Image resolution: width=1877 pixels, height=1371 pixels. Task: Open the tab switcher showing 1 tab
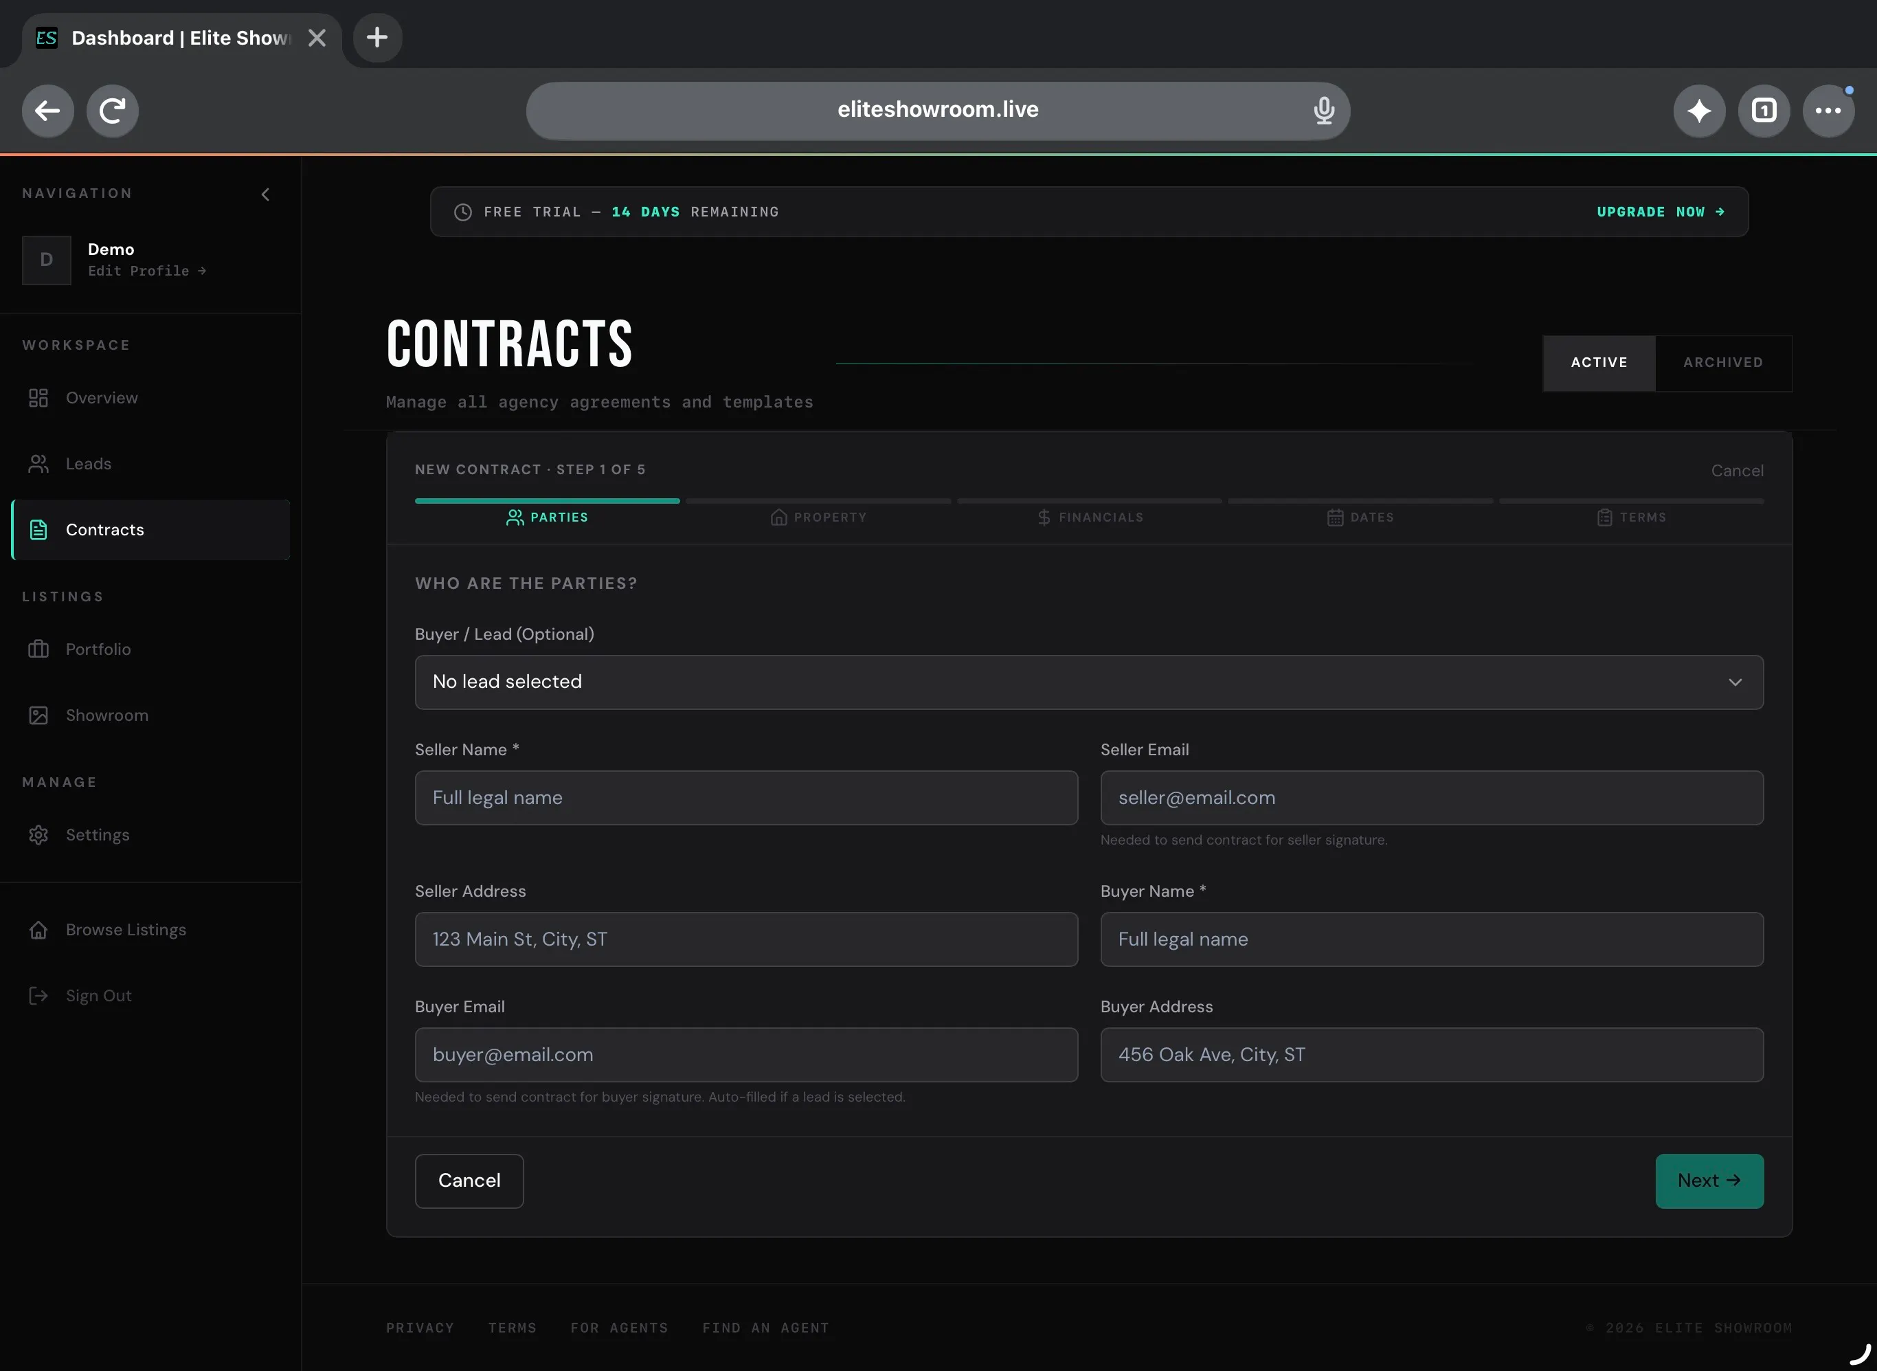pyautogui.click(x=1764, y=111)
